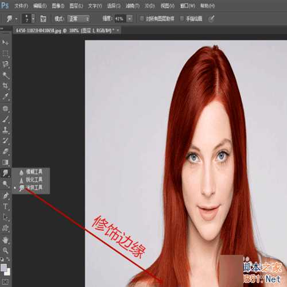
Task: Open the Image (图像) menu
Action: point(58,6)
